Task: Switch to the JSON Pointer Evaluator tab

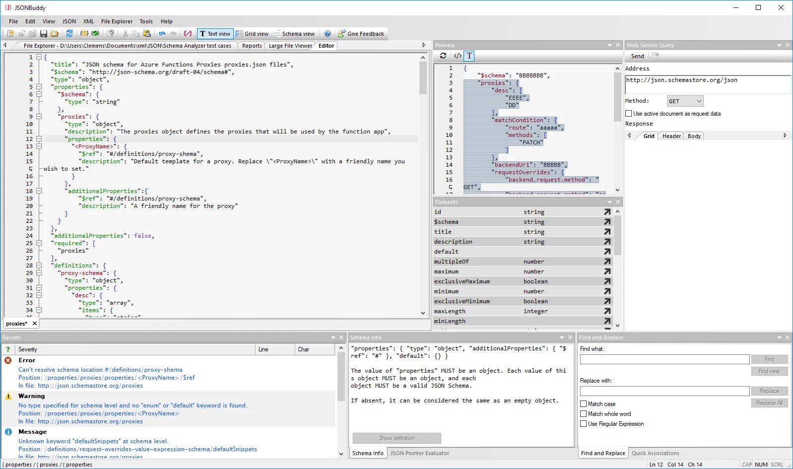Action: coord(419,453)
